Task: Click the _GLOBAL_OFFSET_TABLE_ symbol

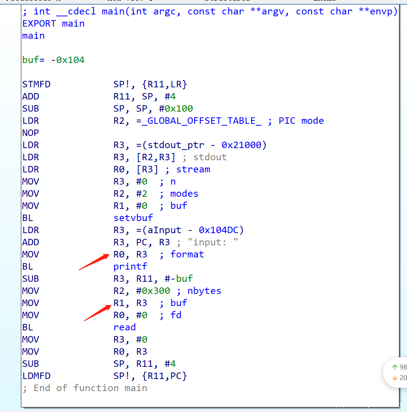Action: coord(204,121)
